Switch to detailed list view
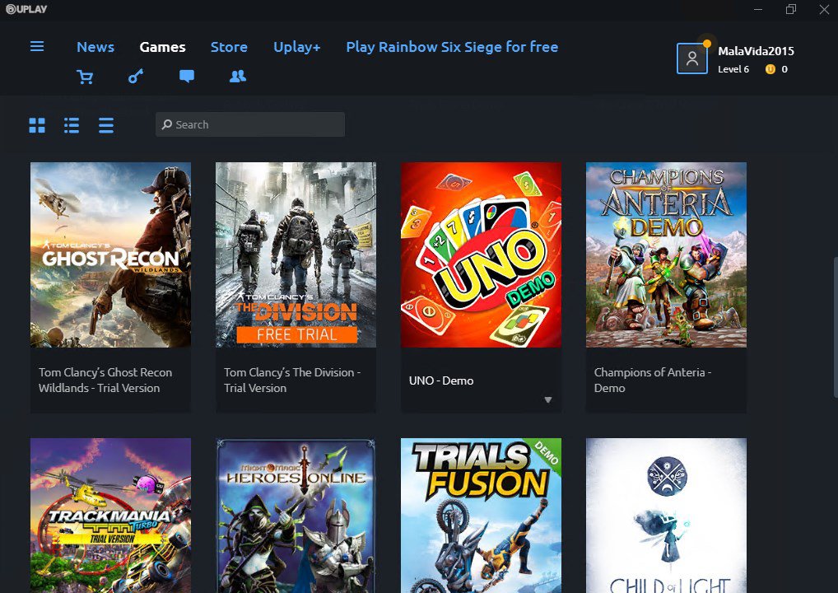The width and height of the screenshot is (838, 593). 72,125
